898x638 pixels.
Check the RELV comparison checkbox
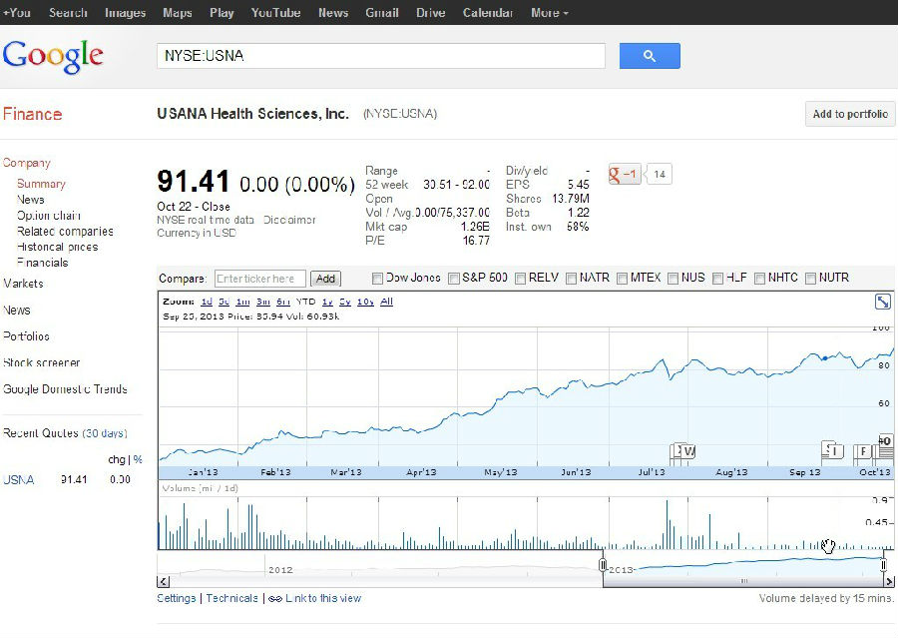tap(520, 279)
